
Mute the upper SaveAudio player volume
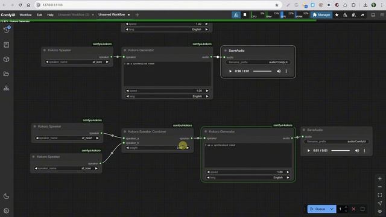(x=279, y=71)
